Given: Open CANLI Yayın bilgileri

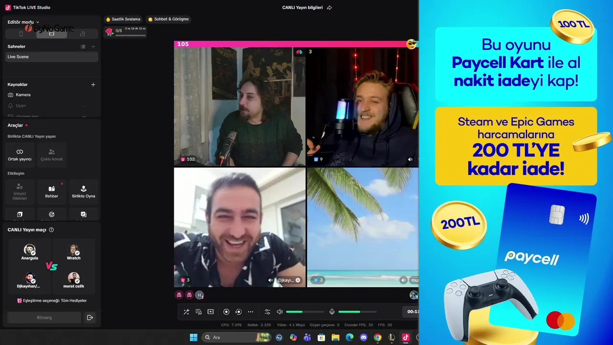Looking at the screenshot, I should click(x=302, y=8).
